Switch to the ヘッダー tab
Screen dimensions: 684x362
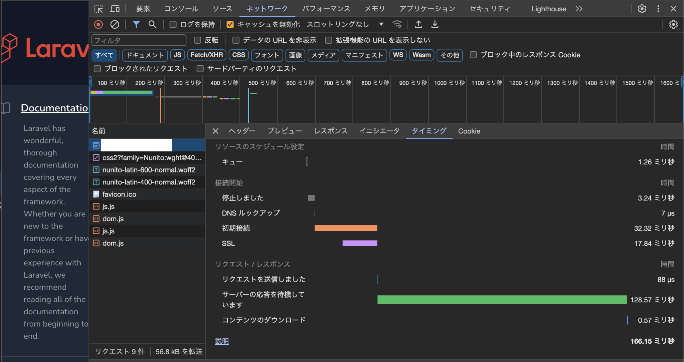[x=242, y=131]
